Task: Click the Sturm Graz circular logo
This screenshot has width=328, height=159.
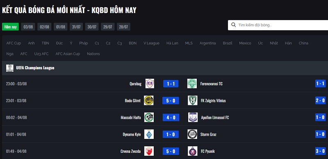Action: tap(192, 134)
